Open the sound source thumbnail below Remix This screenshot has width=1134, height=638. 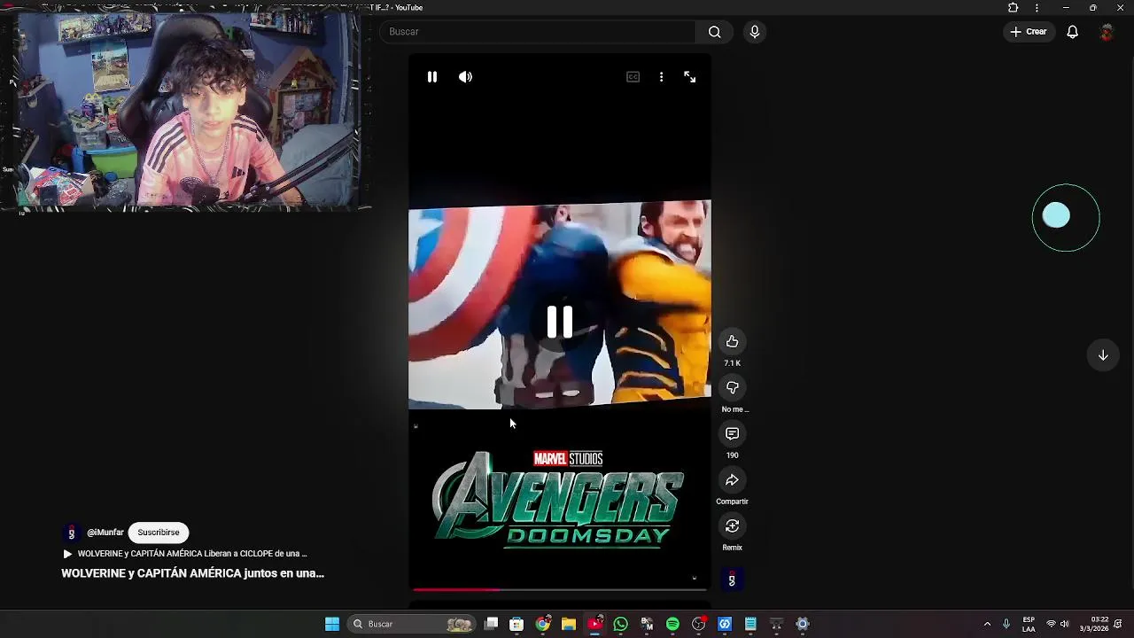coord(732,580)
